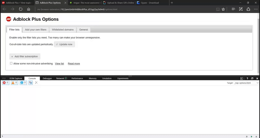Expand console input to multiline mode
Image resolution: width=260 pixels, height=138 pixels.
[x=256, y=136]
